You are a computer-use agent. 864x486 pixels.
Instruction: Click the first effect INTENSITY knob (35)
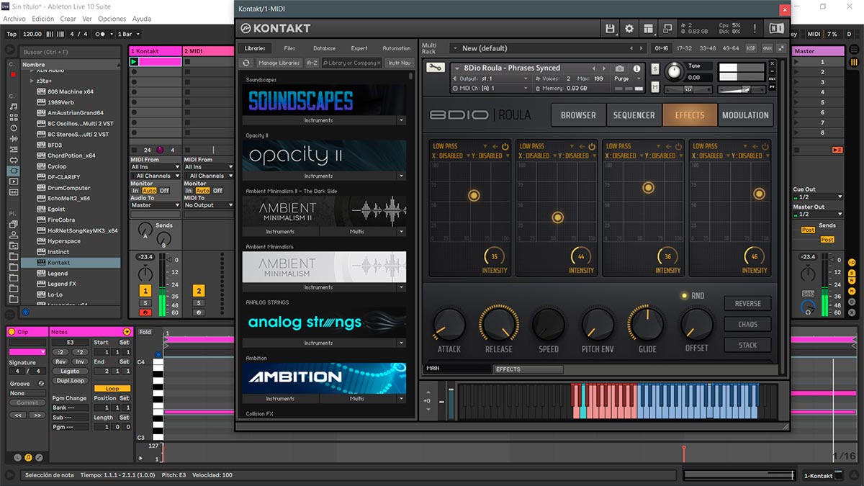point(494,256)
